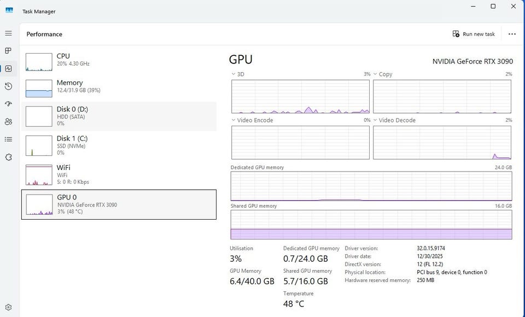This screenshot has width=525, height=317.
Task: Go to the Processes page icon
Action: [x=8, y=51]
